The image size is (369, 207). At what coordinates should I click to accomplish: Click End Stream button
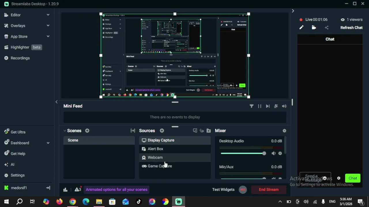pyautogui.click(x=269, y=189)
